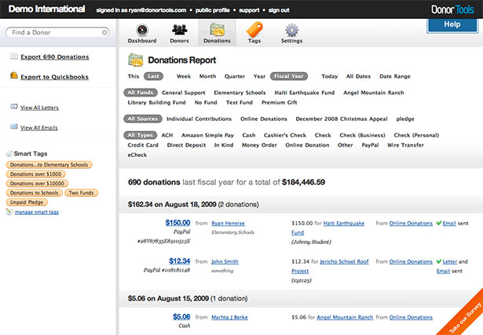The height and width of the screenshot is (335, 483).
Task: Open Jericho School Roof Project link
Action: [x=344, y=262]
